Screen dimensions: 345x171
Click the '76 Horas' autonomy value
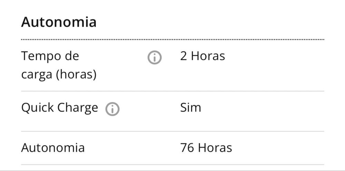[x=206, y=148]
